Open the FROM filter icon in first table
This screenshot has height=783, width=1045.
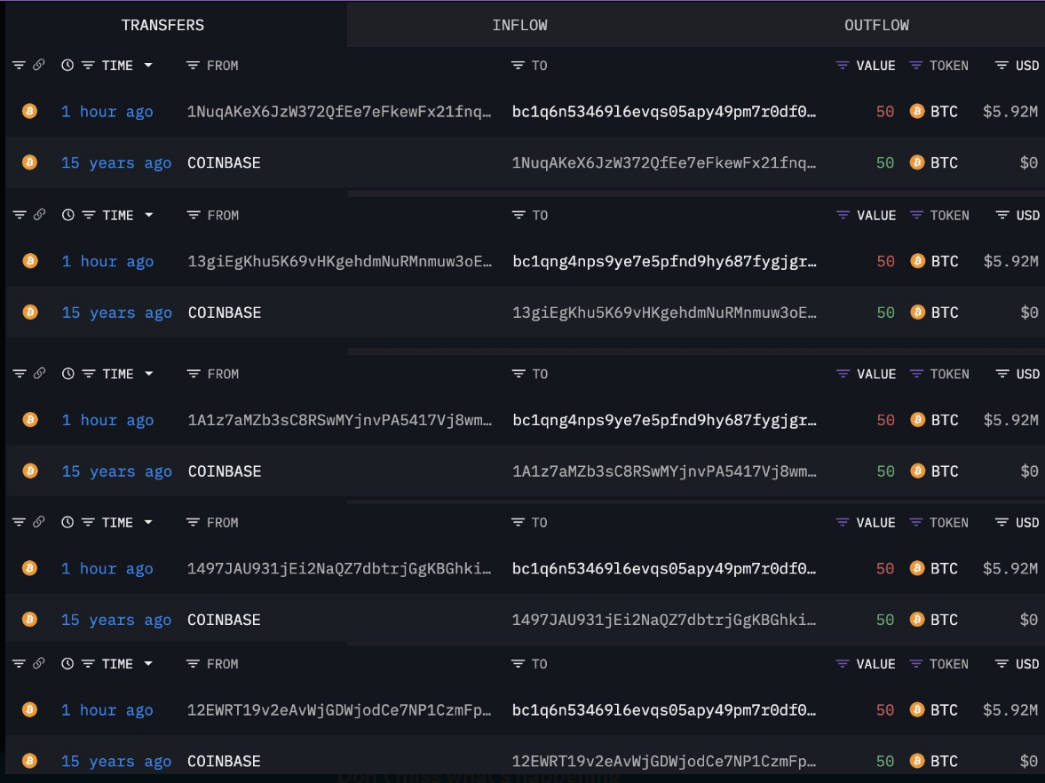[193, 66]
